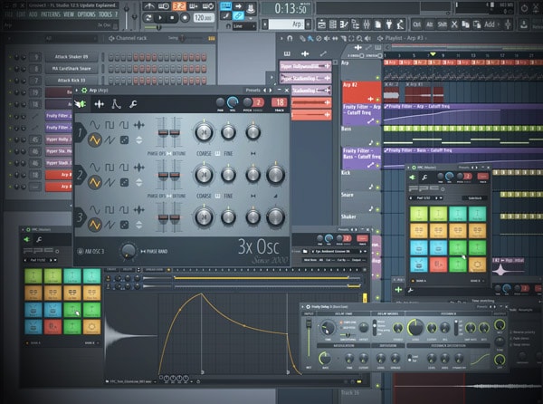Open the PATTERNS menu
The image size is (543, 404).
pyautogui.click(x=49, y=15)
